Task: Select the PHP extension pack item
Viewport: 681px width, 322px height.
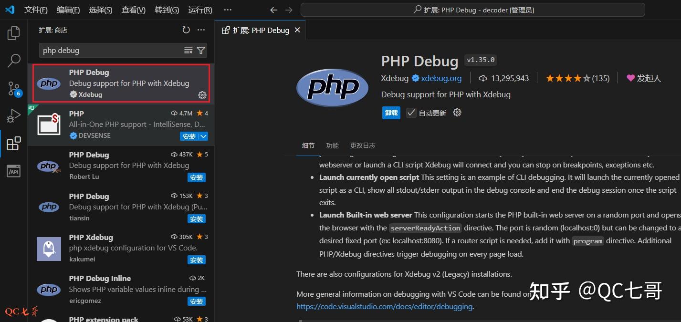Action: coord(121,317)
